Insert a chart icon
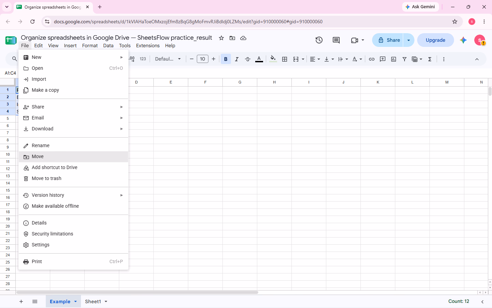The width and height of the screenshot is (492, 308). 394,59
